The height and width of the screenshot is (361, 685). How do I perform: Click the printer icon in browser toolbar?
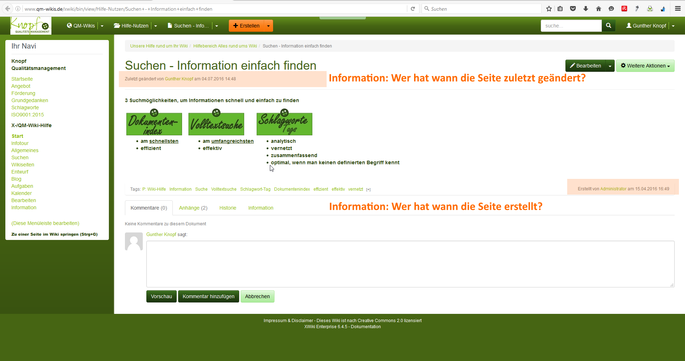coord(650,9)
